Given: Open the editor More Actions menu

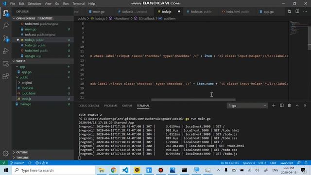Looking at the screenshot, I should 305,12.
